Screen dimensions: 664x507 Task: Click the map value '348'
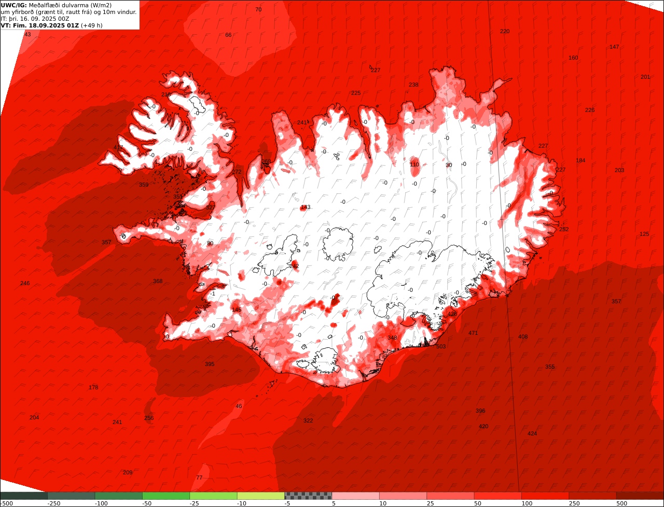(392, 337)
